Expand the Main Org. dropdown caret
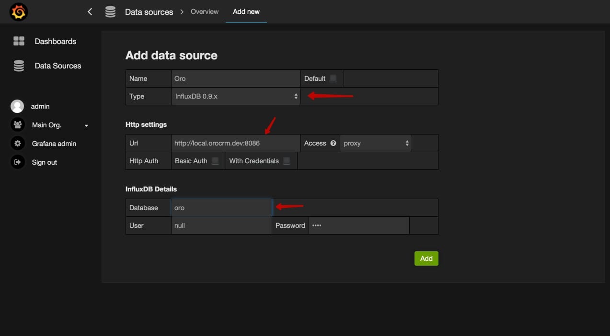The image size is (610, 336). pos(86,125)
